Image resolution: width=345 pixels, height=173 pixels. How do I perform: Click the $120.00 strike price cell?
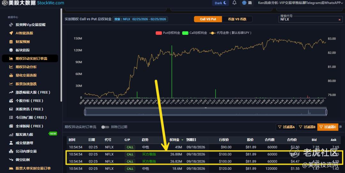225,169
